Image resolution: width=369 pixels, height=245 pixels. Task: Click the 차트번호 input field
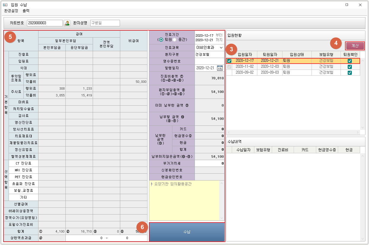44,23
